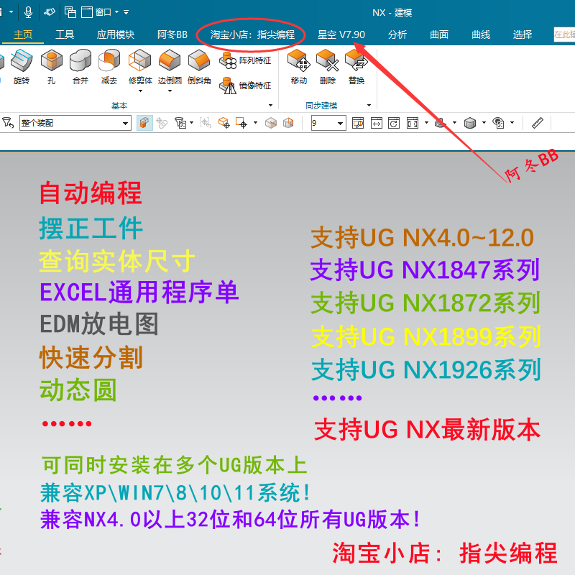Switch to the 主页 home tab

tap(23, 34)
